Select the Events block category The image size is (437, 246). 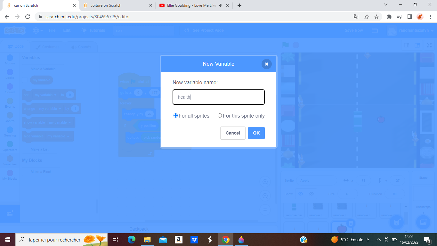[10, 103]
